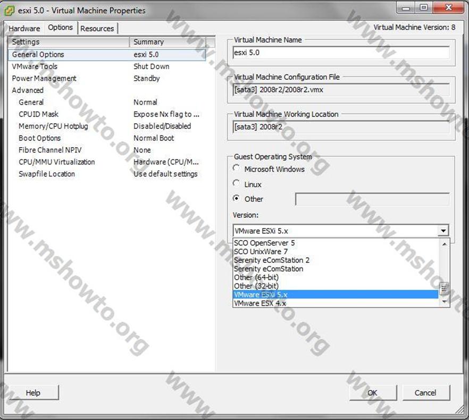Click version list scroll down arrow
Screen dimensions: 469x420
(x=444, y=302)
